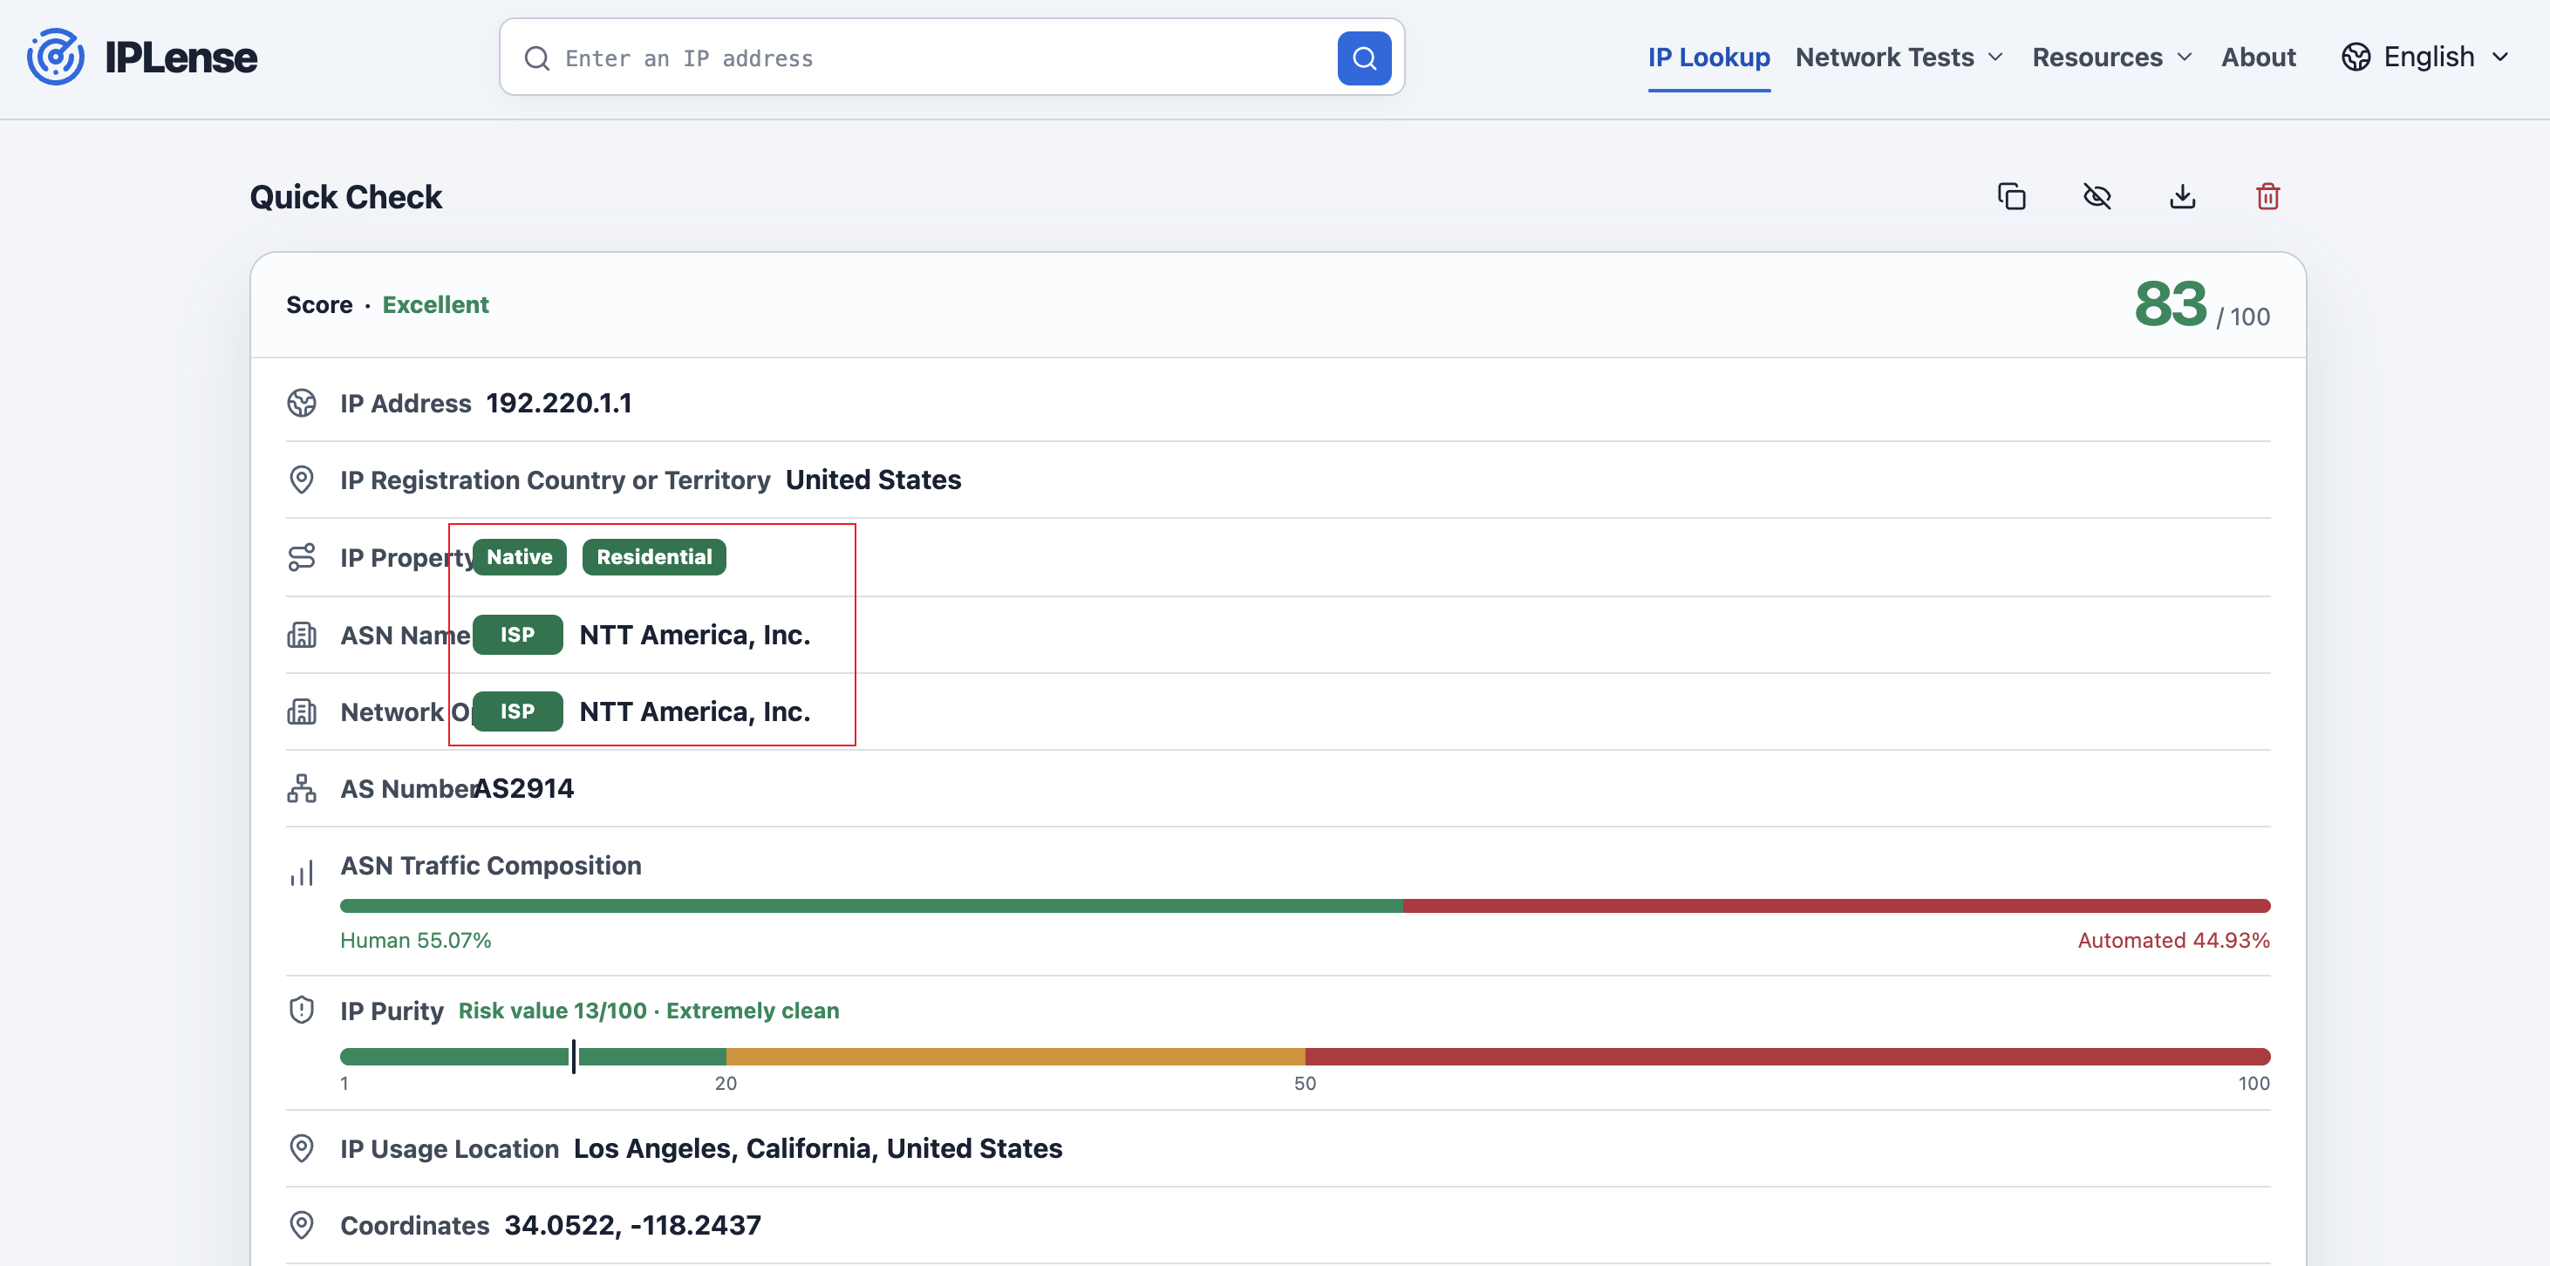
Task: Expand the Network Tests dropdown
Action: click(x=1899, y=58)
